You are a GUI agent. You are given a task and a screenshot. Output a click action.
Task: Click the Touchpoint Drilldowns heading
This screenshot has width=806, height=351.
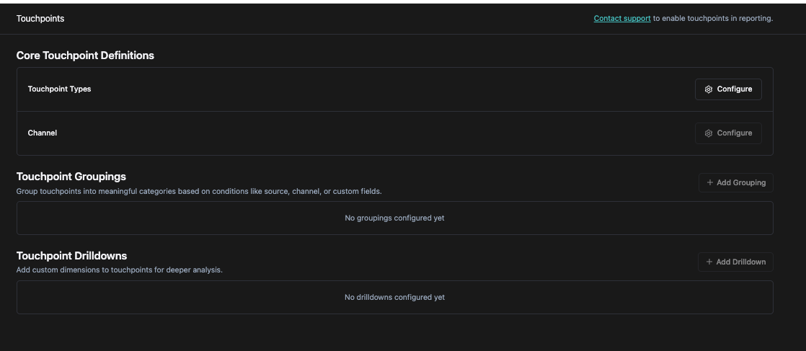(x=72, y=256)
